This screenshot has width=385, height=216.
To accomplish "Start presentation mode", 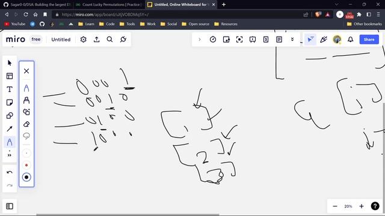I will 253,40.
